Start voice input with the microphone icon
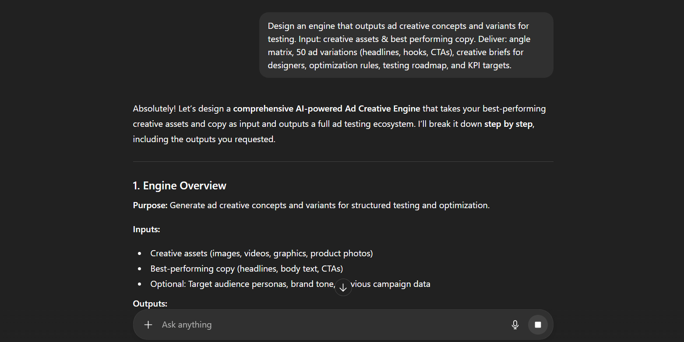684x342 pixels. (x=515, y=325)
